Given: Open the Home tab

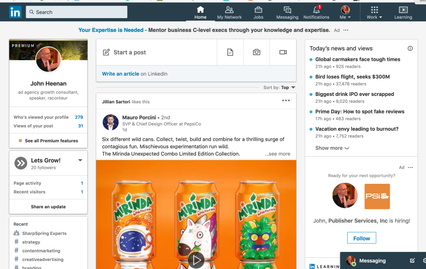Looking at the screenshot, I should pyautogui.click(x=200, y=13).
